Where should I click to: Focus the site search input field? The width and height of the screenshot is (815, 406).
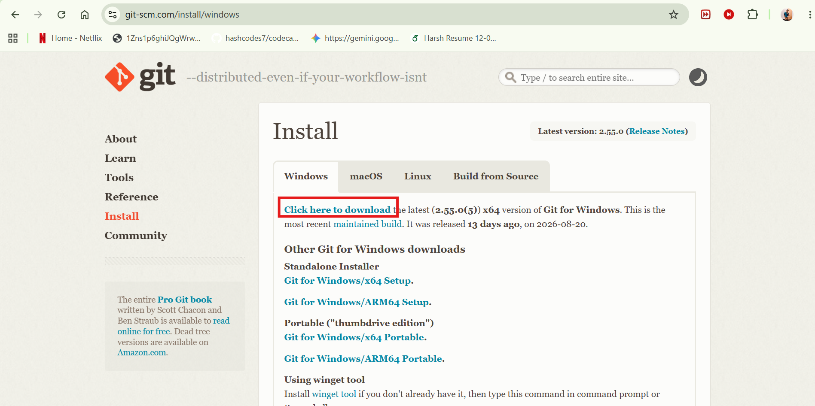click(x=589, y=77)
